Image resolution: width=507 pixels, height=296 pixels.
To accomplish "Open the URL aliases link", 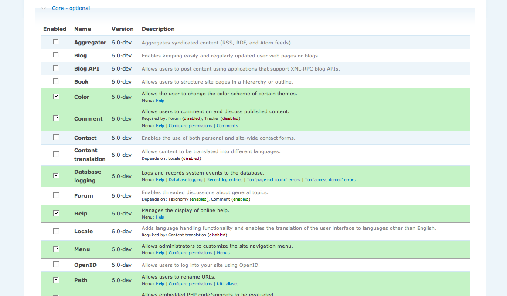I will point(227,284).
